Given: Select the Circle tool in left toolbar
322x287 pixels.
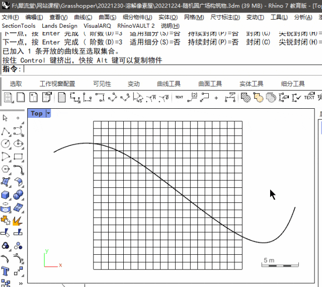Looking at the screenshot, I should click(6, 144).
